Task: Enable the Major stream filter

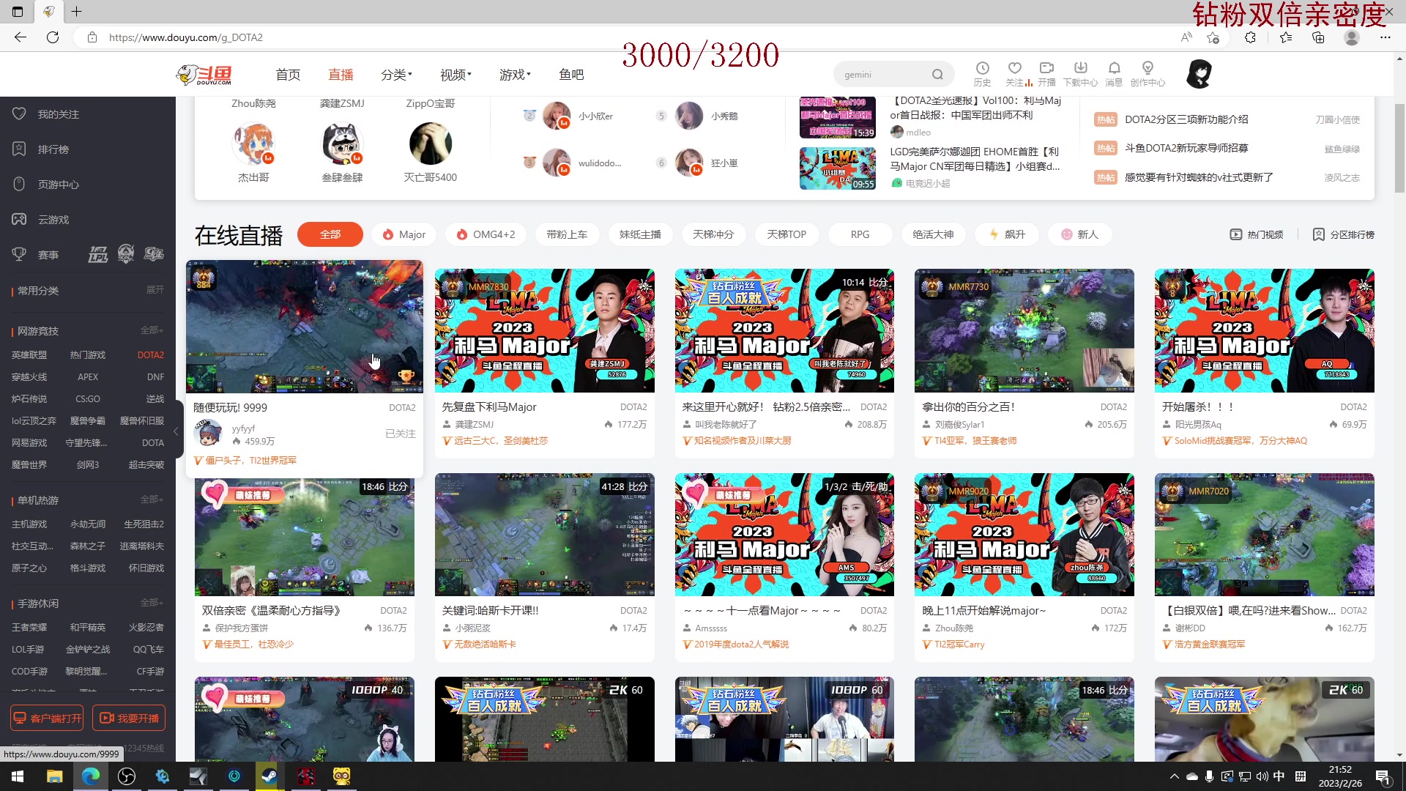Action: (403, 234)
